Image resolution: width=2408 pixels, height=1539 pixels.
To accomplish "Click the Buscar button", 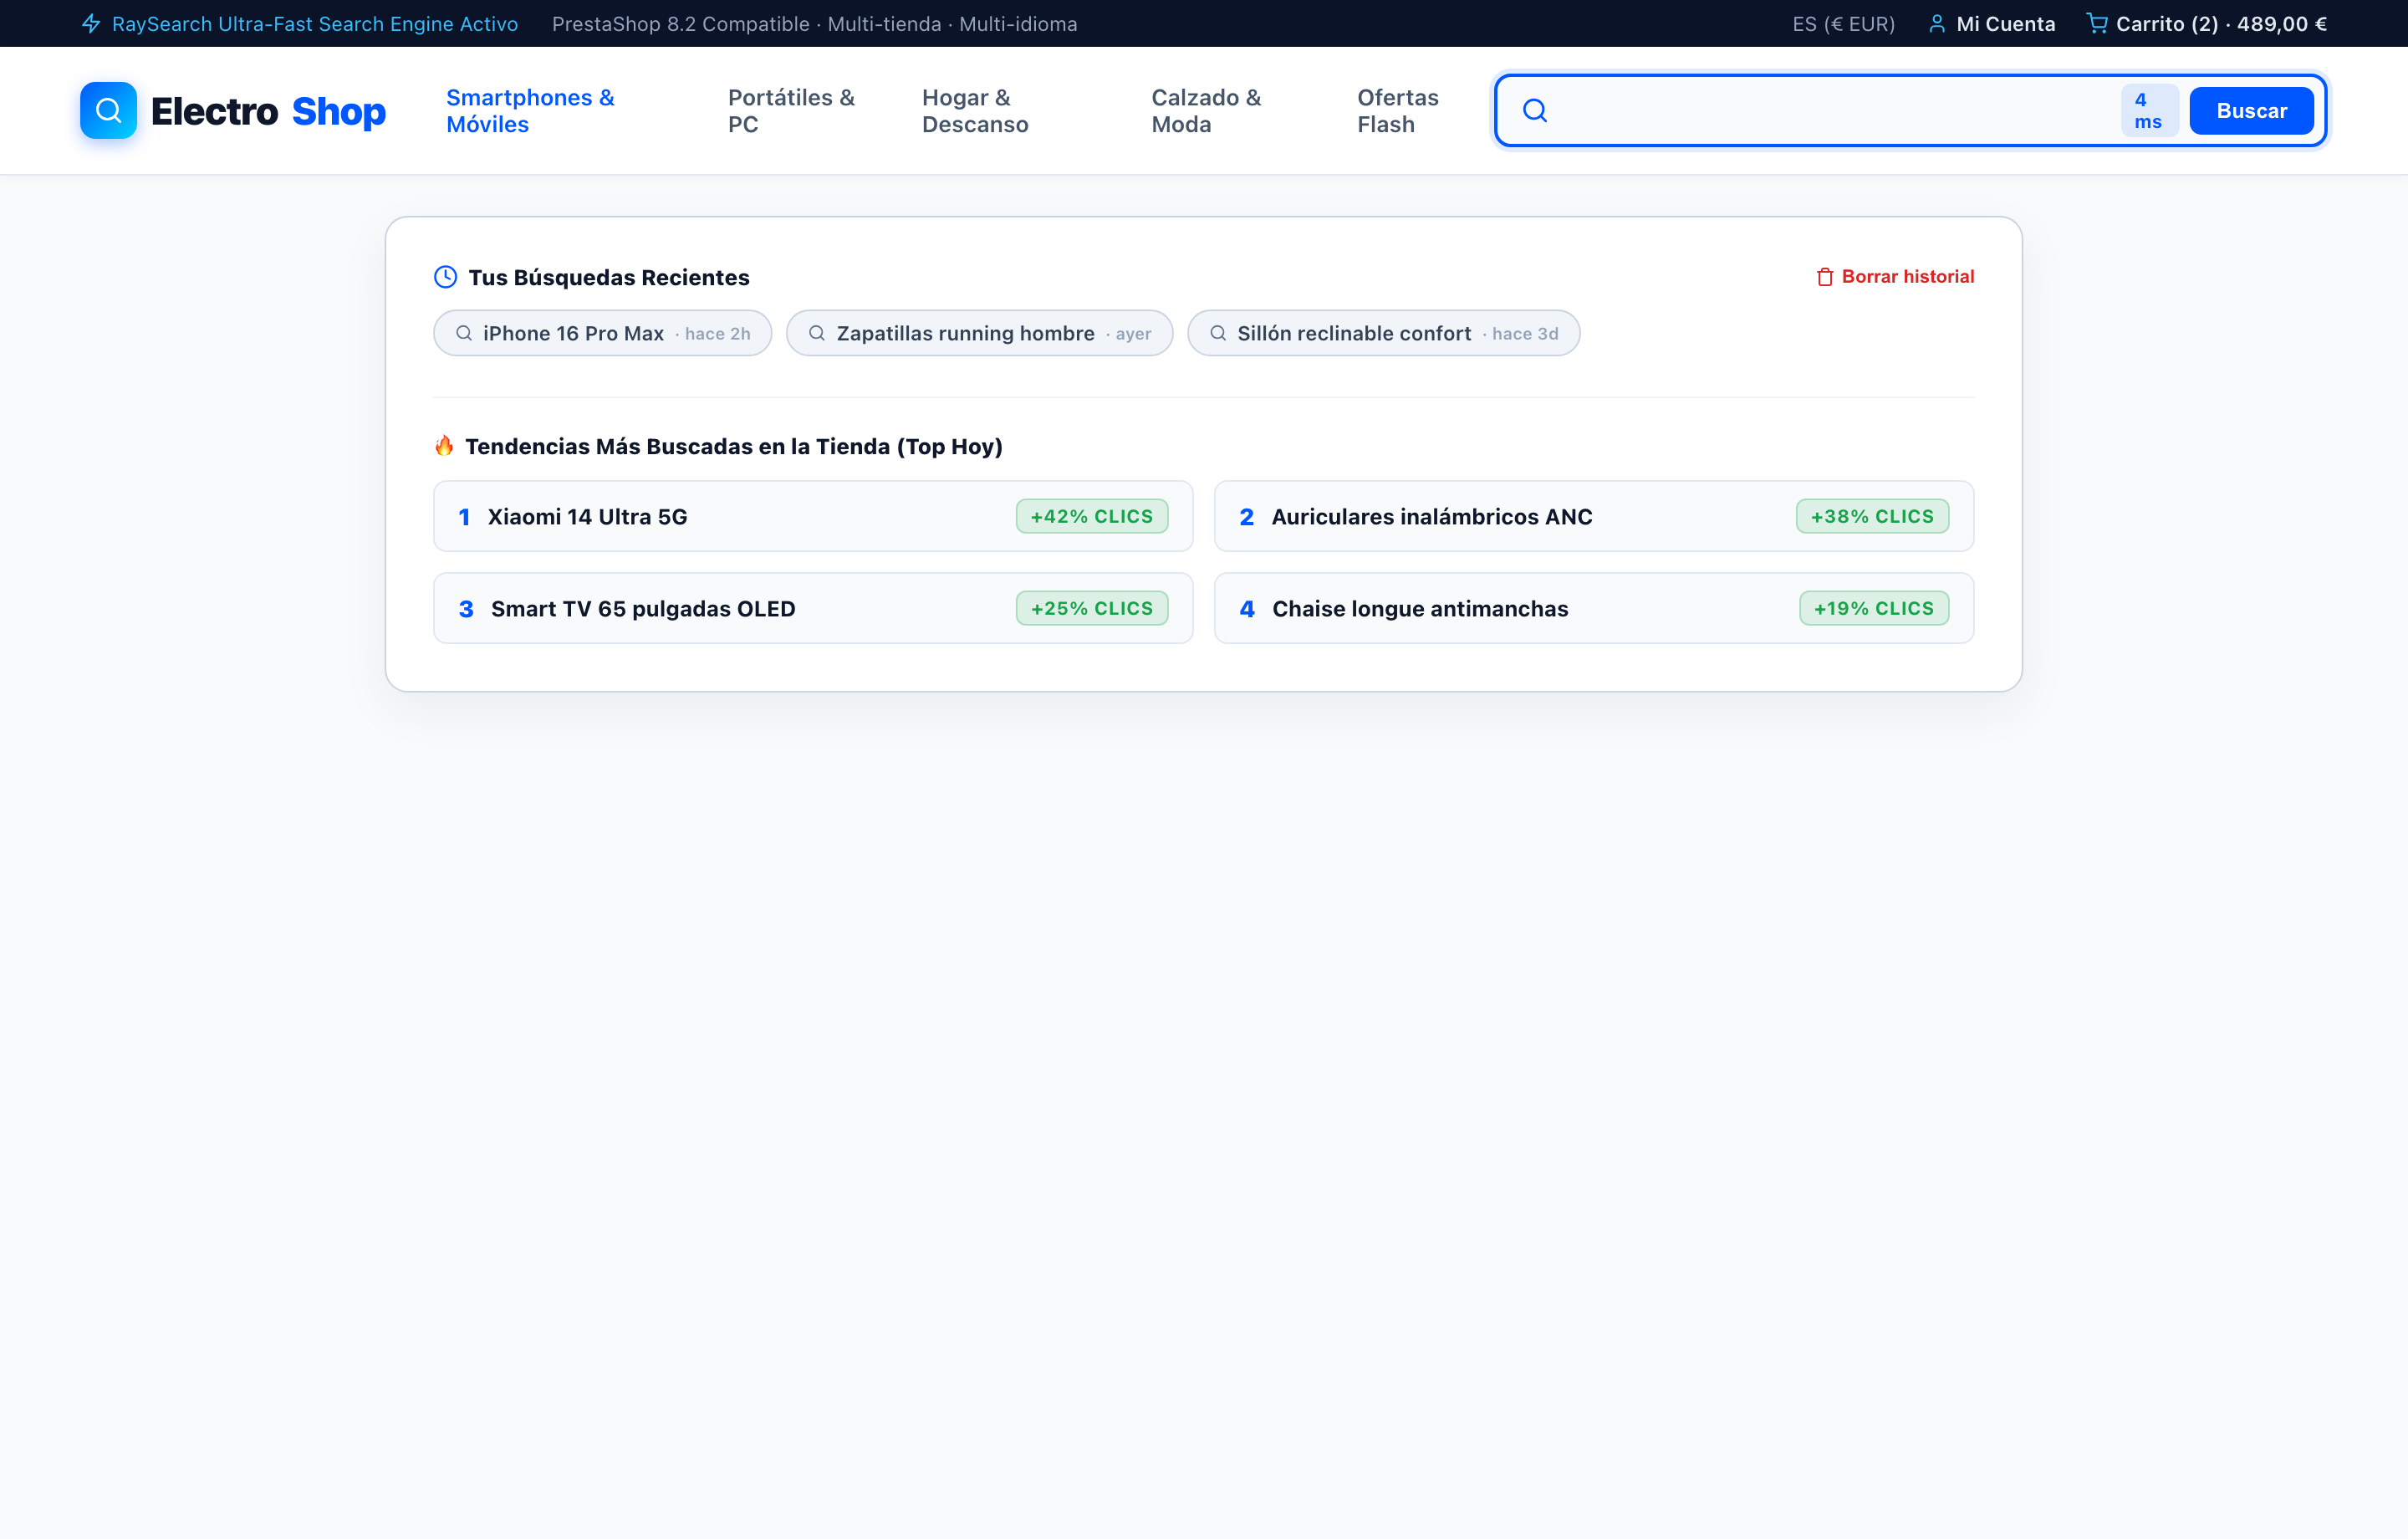I will click(2251, 110).
